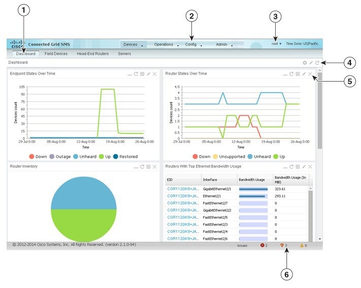The width and height of the screenshot is (361, 288).
Task: Open major issues orange icon in footer
Action: (x=282, y=245)
